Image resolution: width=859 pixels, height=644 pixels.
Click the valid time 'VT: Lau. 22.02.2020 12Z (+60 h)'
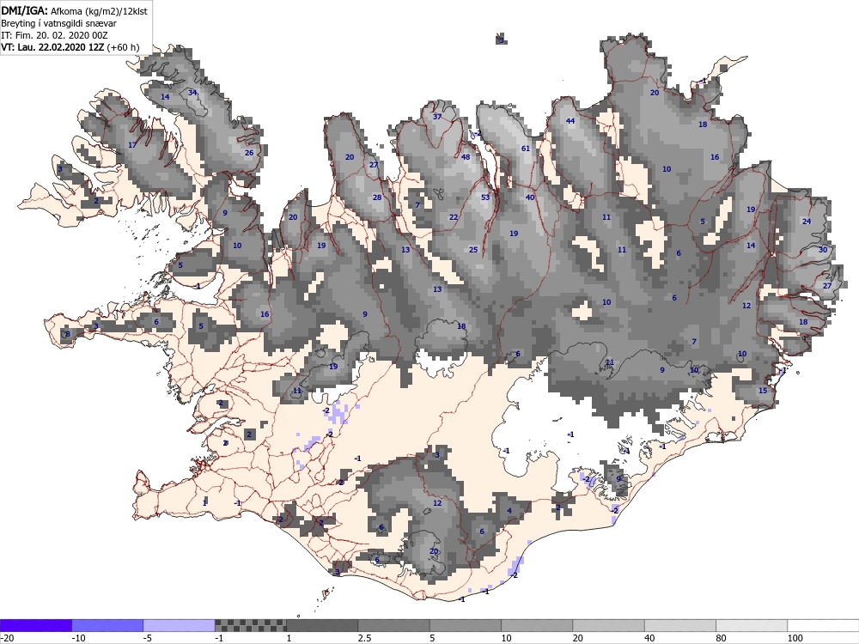point(70,47)
